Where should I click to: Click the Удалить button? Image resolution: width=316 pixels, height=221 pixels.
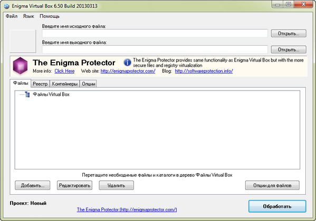coord(116,185)
